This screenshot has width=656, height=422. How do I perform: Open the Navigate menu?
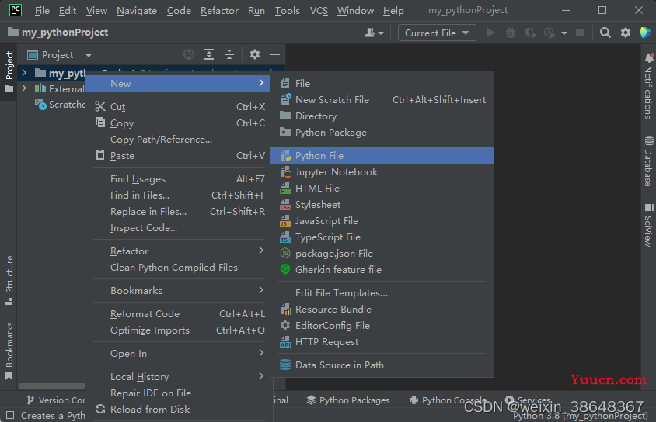[x=136, y=10]
